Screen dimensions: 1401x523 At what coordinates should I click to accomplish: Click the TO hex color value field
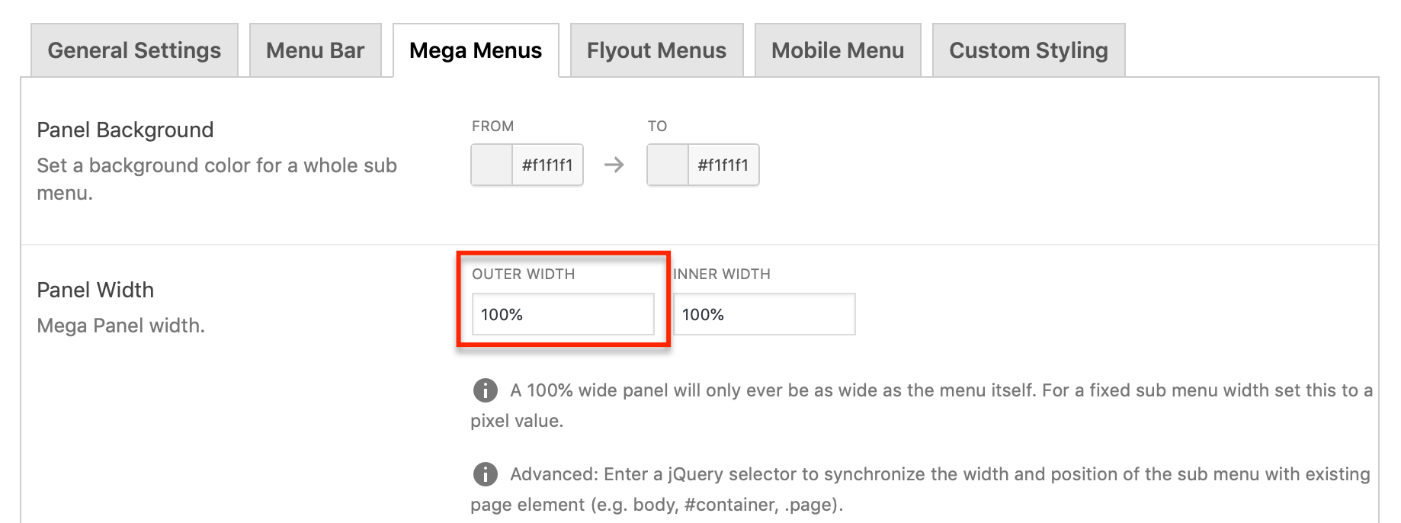[723, 165]
